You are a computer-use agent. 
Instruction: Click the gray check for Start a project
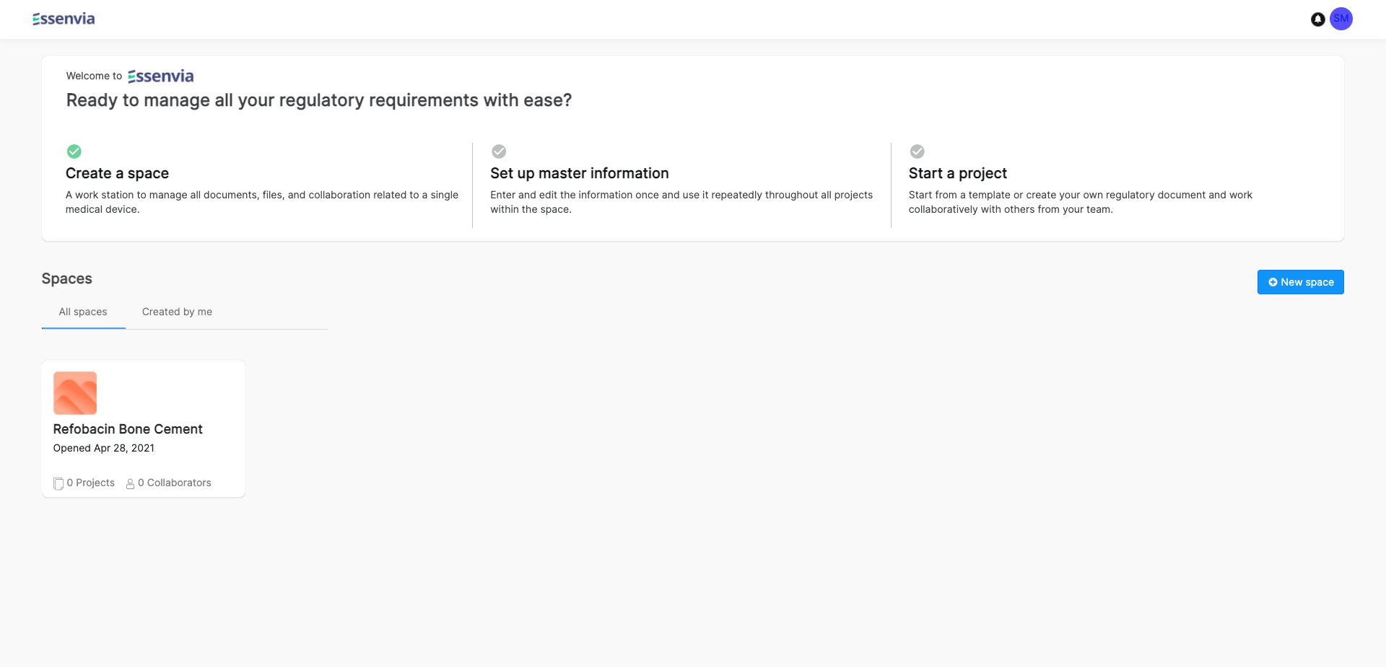tap(917, 151)
